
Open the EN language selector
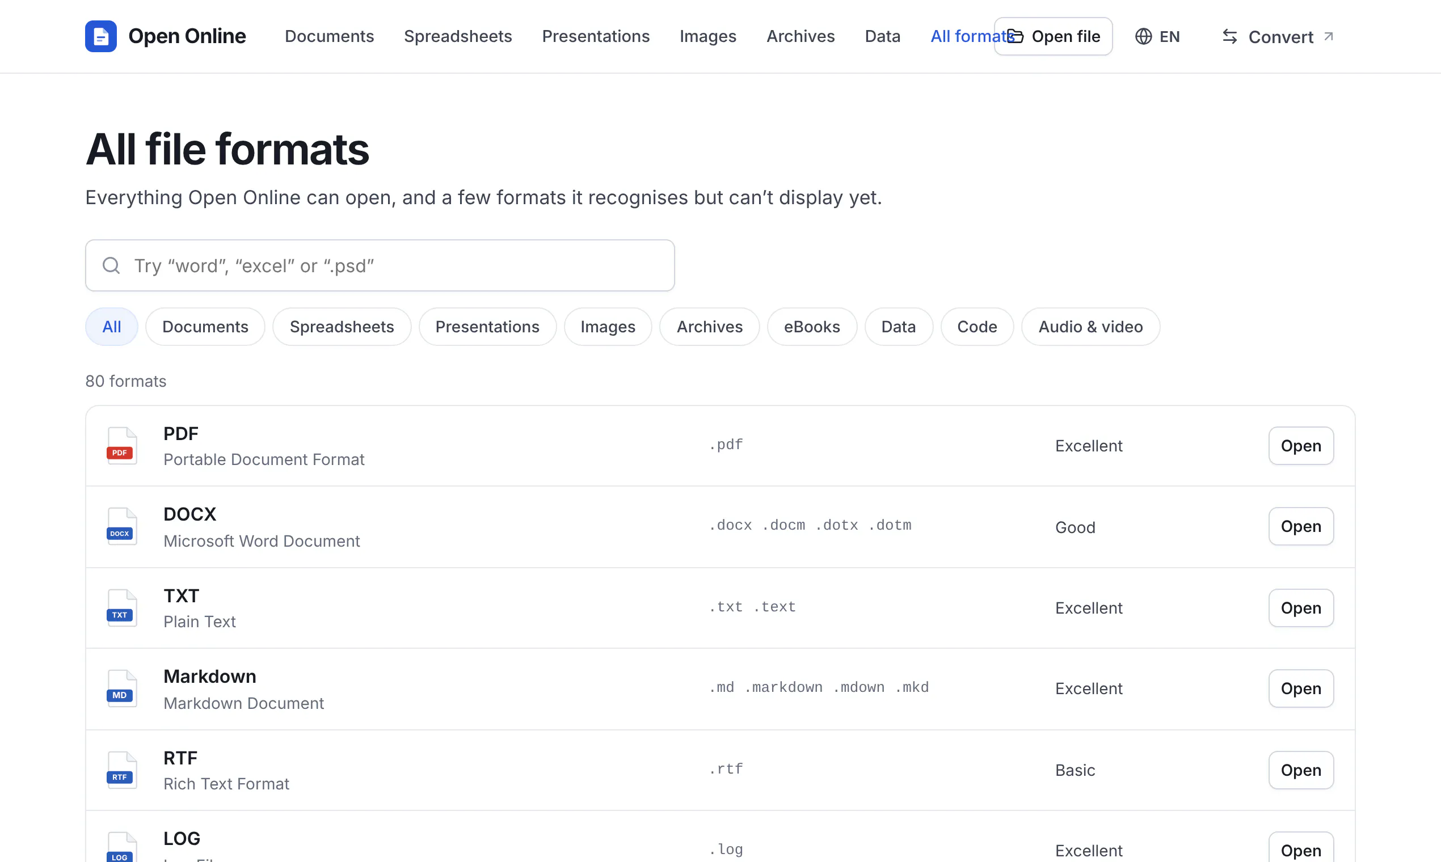pyautogui.click(x=1157, y=36)
